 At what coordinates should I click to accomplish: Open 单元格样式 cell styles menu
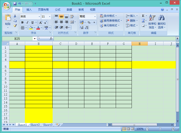tap(109, 26)
